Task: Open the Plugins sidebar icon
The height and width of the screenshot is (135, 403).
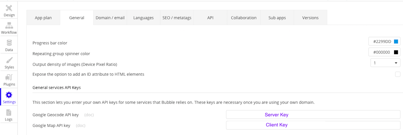Action: tap(9, 78)
